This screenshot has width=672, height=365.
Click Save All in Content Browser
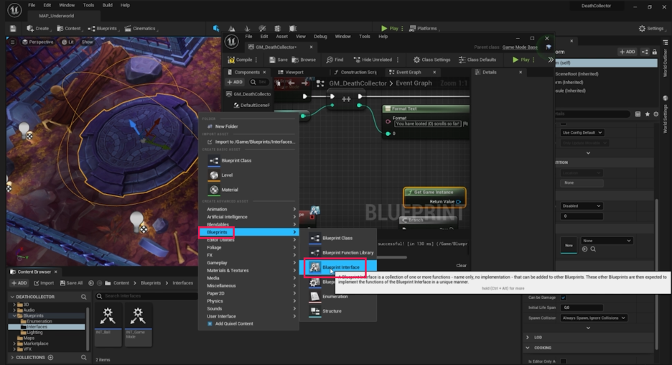coord(72,283)
